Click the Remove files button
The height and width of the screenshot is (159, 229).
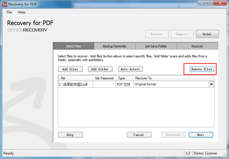pyautogui.click(x=202, y=69)
